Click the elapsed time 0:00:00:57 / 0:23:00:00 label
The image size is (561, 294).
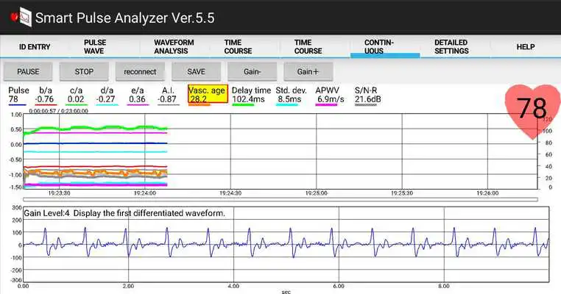[x=58, y=111]
